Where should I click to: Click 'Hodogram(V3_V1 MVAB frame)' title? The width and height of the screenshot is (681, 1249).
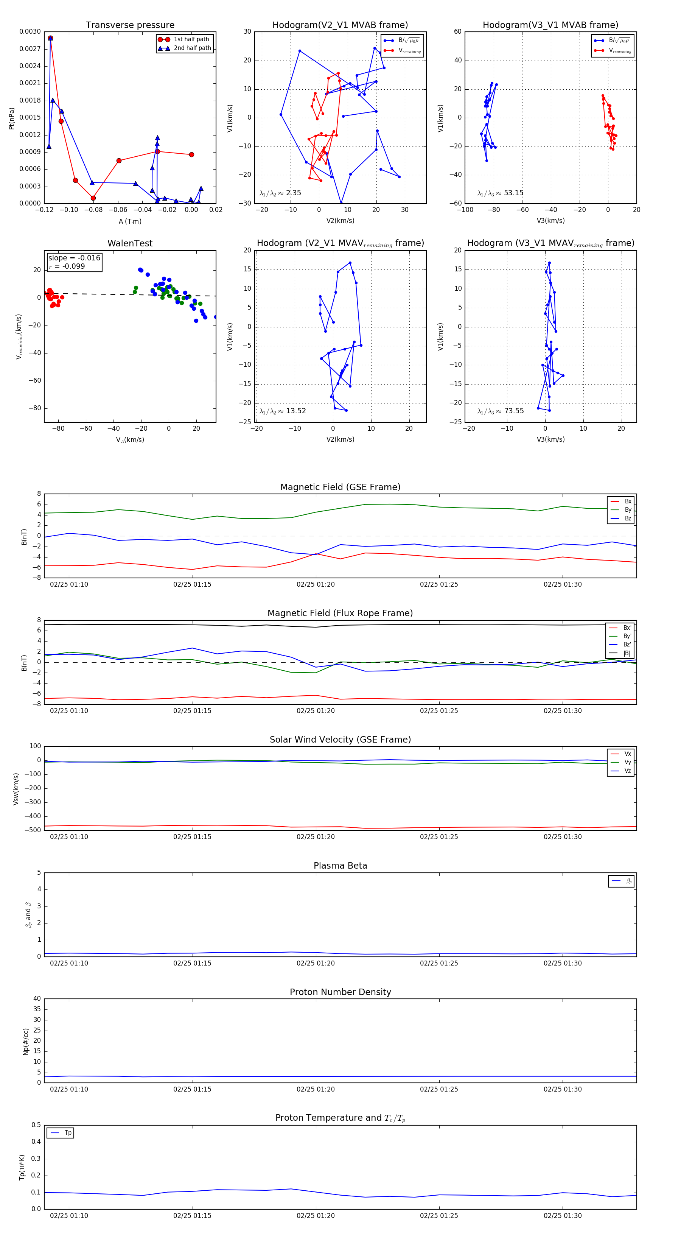pyautogui.click(x=550, y=25)
